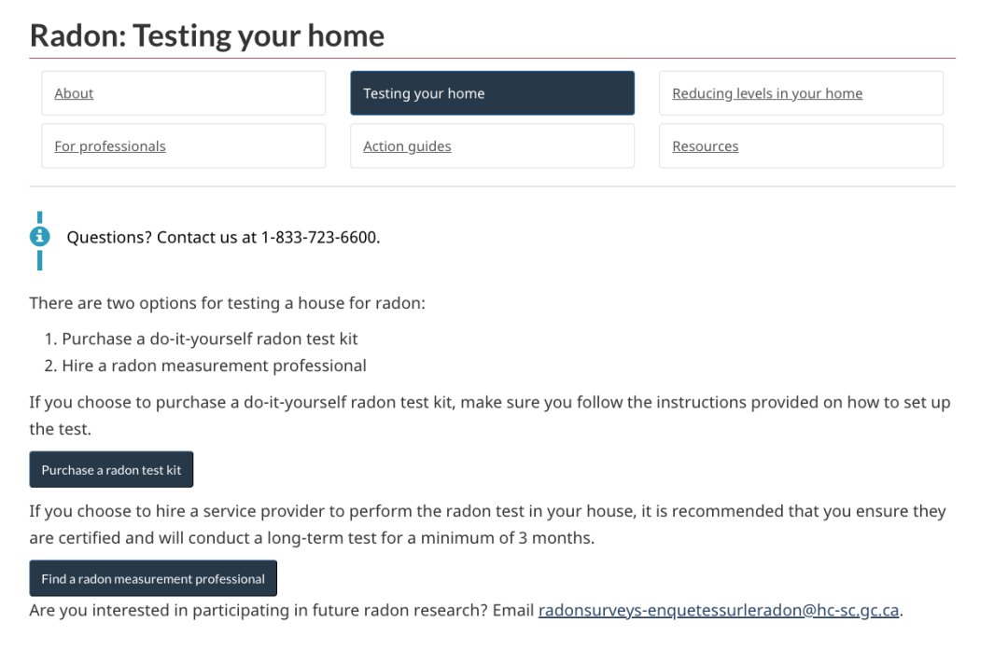
Task: Click the 'Questions? Contact us at' text
Action: click(x=161, y=238)
